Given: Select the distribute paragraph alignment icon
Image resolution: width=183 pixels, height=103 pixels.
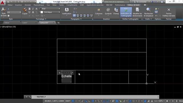Looking at the screenshot, I should click(91, 15).
